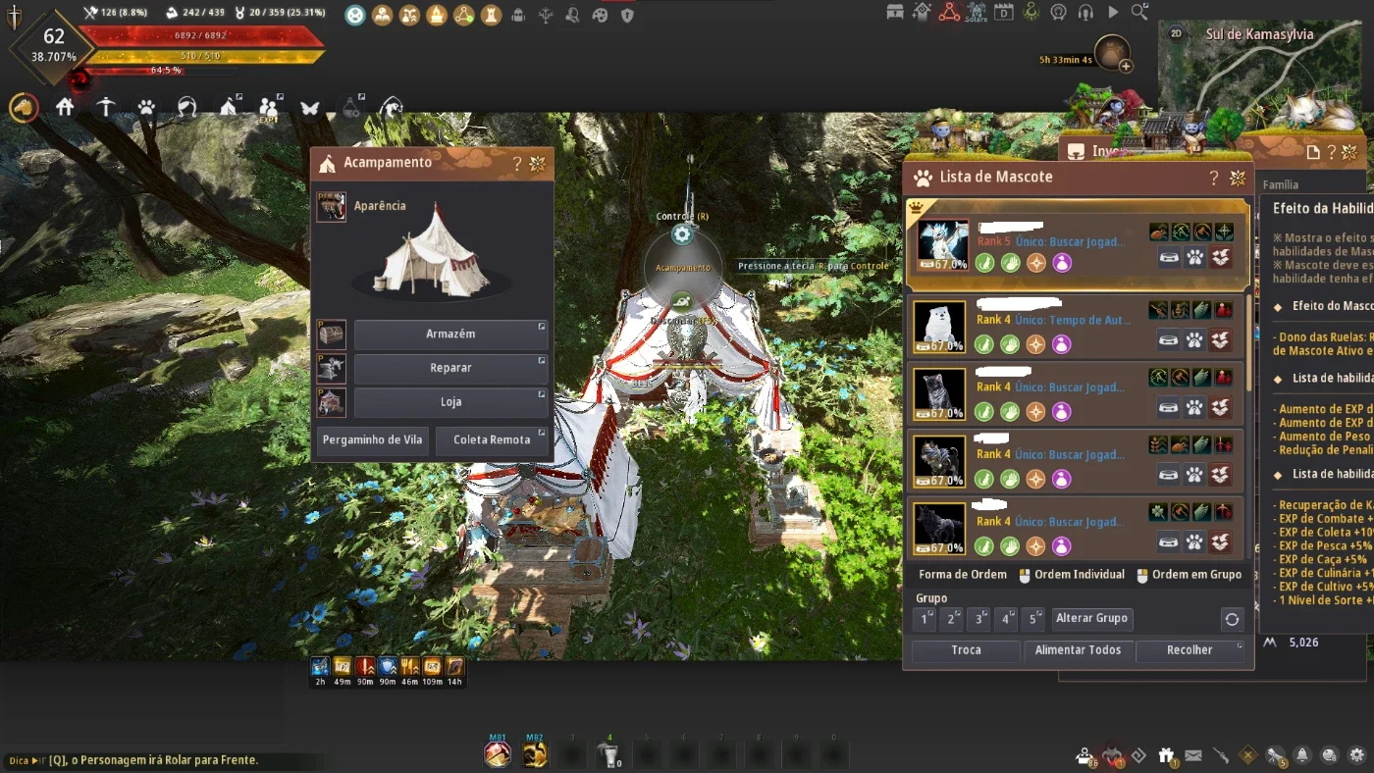Open the Loja shop button
This screenshot has width=1374, height=773.
pyautogui.click(x=450, y=402)
